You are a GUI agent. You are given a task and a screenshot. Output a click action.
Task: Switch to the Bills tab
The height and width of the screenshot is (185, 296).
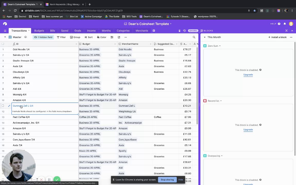click(52, 31)
